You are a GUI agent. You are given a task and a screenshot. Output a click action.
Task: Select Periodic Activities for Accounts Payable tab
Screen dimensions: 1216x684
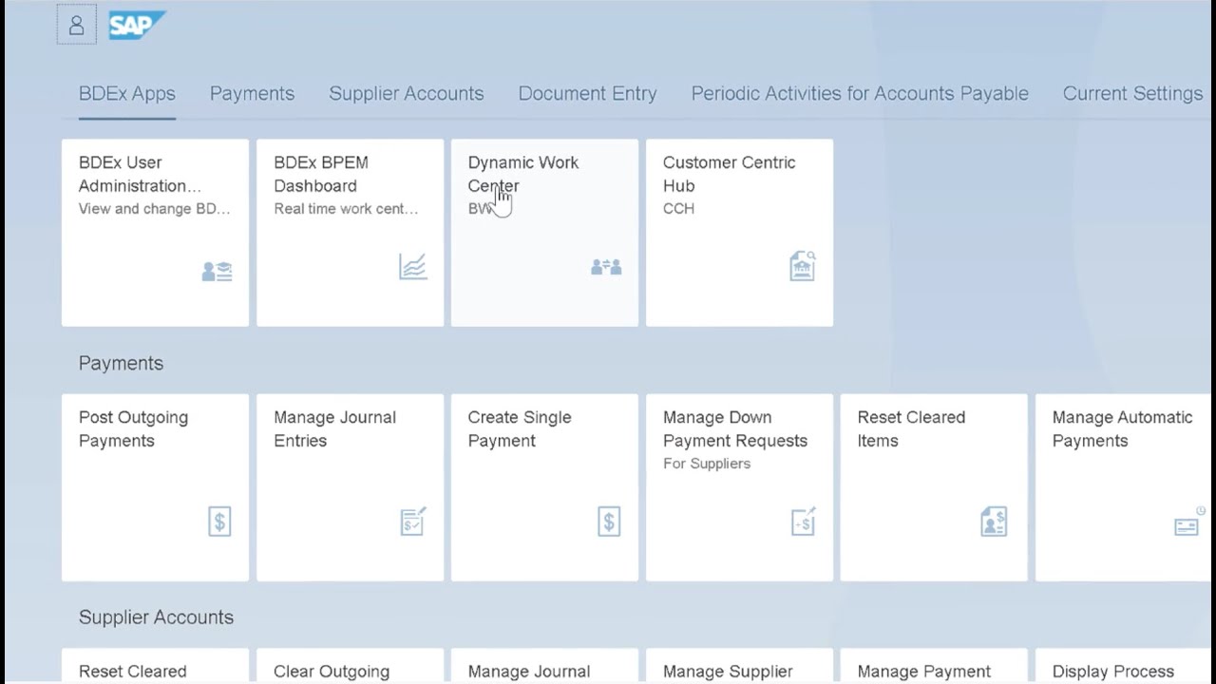click(860, 93)
